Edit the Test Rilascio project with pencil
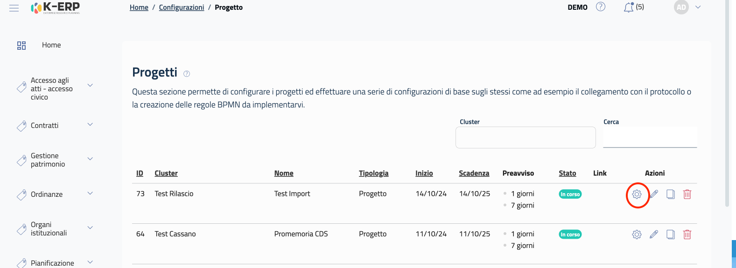 (654, 194)
